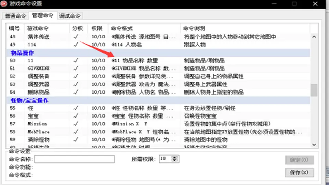Select the 调整装备 command row
The image size is (329, 185).
(158, 76)
